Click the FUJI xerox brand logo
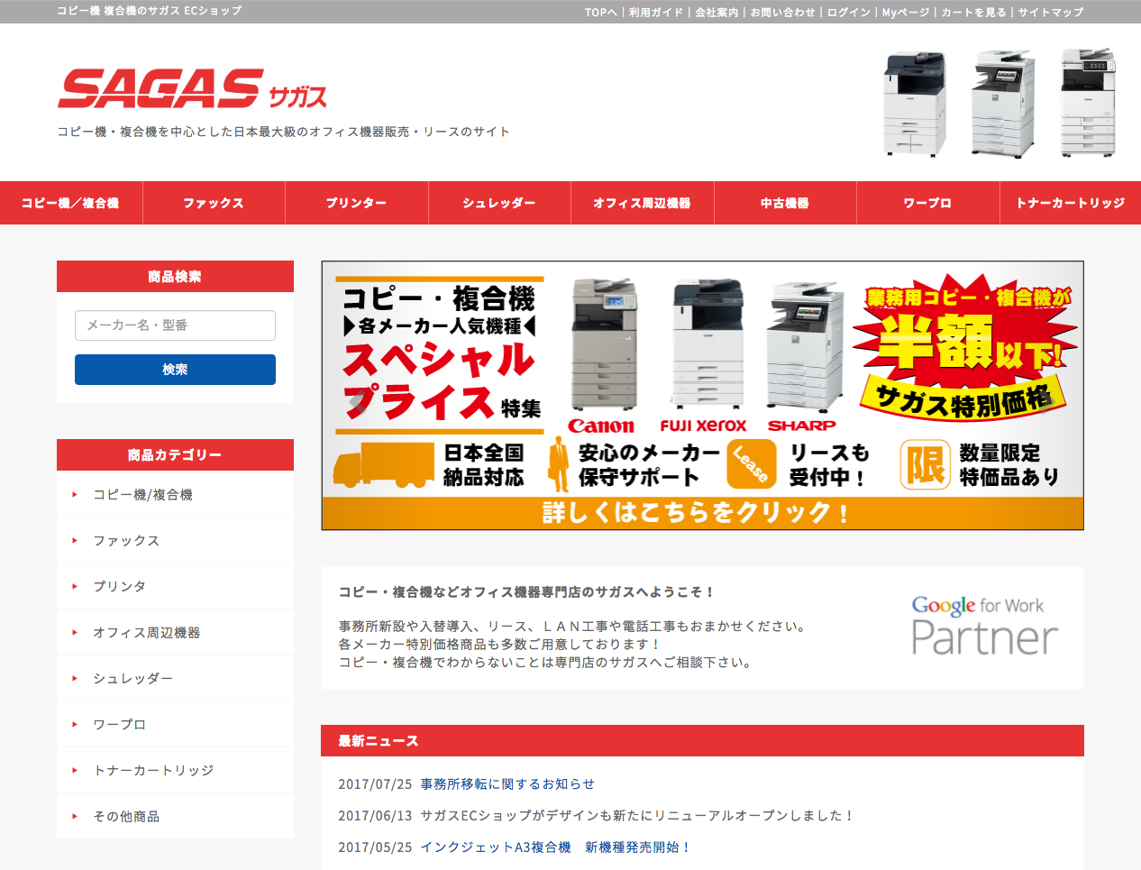 click(x=703, y=426)
